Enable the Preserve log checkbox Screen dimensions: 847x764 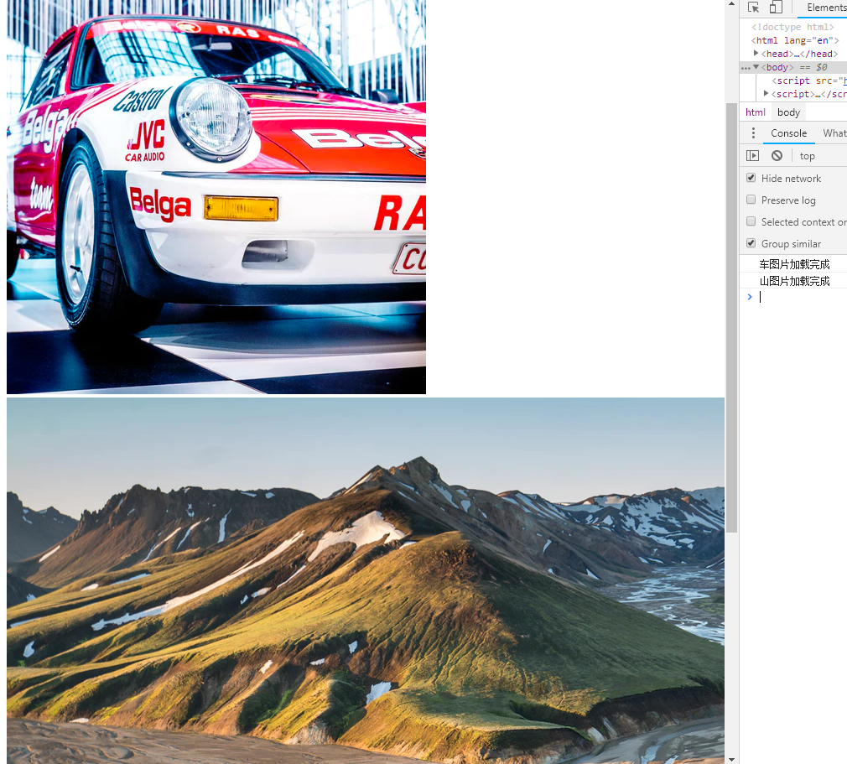(751, 200)
